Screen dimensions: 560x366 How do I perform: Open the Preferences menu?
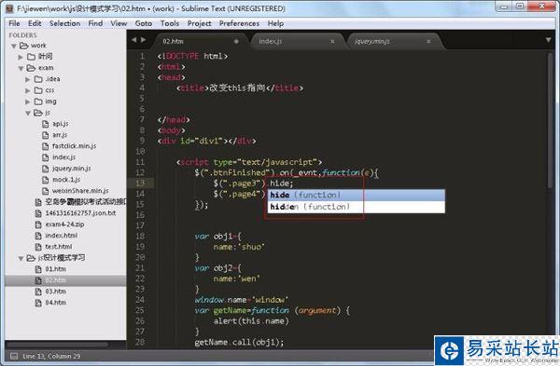pyautogui.click(x=239, y=23)
